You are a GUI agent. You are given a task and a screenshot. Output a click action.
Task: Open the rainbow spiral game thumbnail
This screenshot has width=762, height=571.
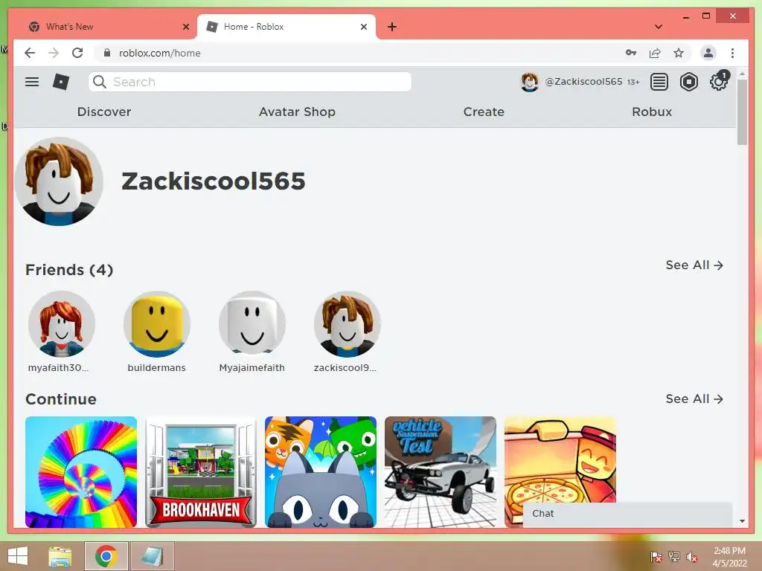tap(81, 472)
